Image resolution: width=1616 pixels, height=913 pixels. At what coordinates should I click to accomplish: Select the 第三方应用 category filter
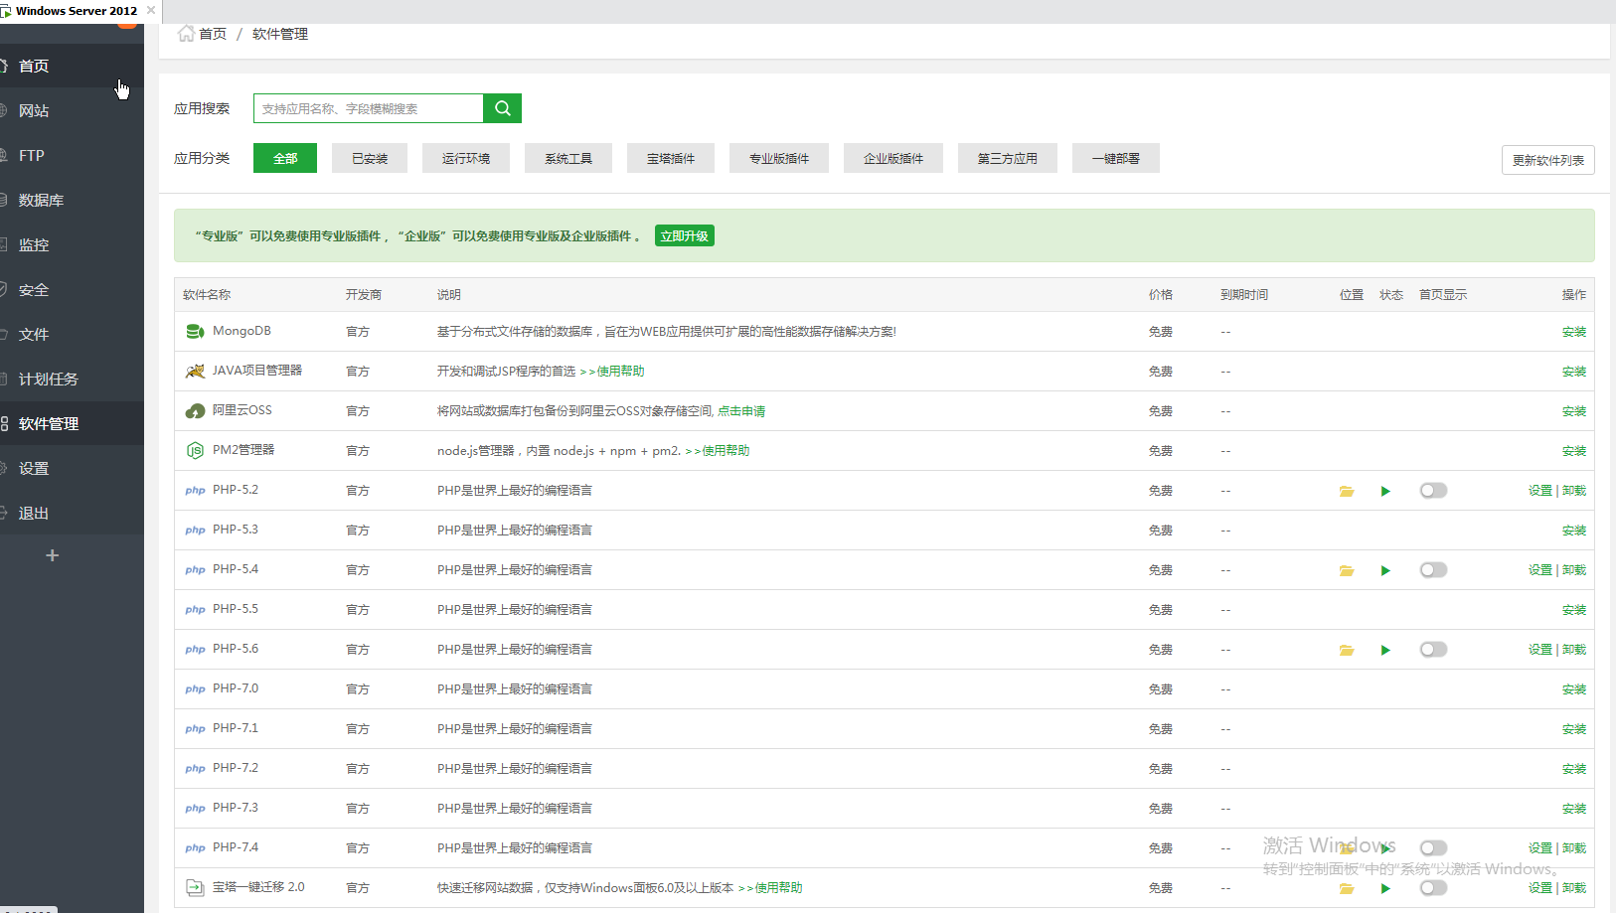pos(1008,158)
